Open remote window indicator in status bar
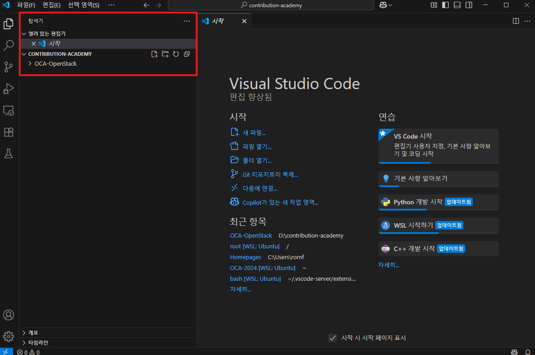Screen dimensions: 535x355 coord(6,351)
